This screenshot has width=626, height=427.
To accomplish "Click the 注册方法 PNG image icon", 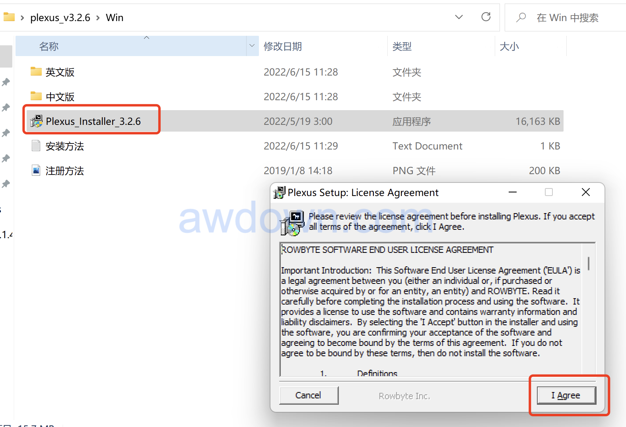I will tap(36, 171).
